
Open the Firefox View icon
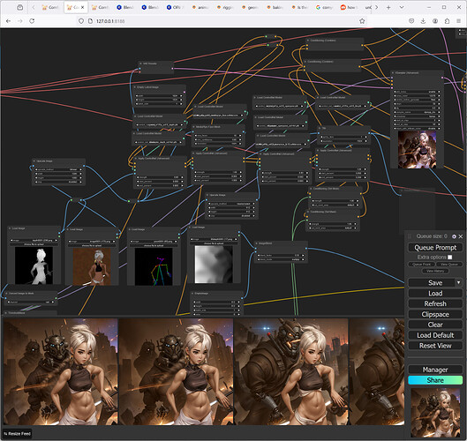coord(20,7)
